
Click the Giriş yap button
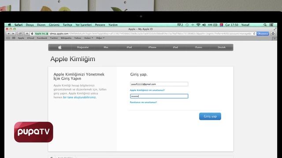(x=210, y=116)
